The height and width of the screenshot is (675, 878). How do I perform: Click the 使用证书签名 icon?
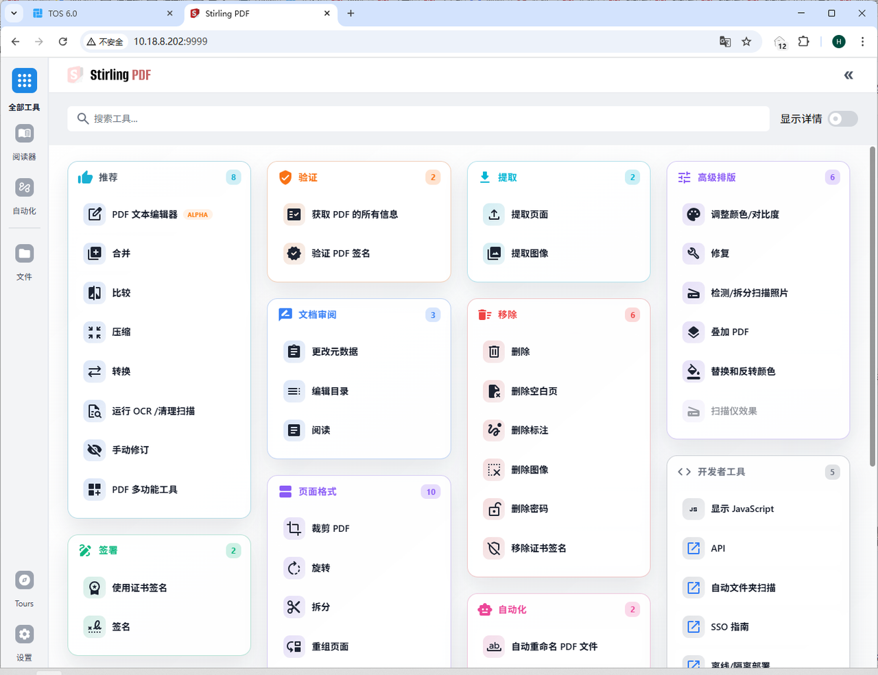click(x=95, y=588)
